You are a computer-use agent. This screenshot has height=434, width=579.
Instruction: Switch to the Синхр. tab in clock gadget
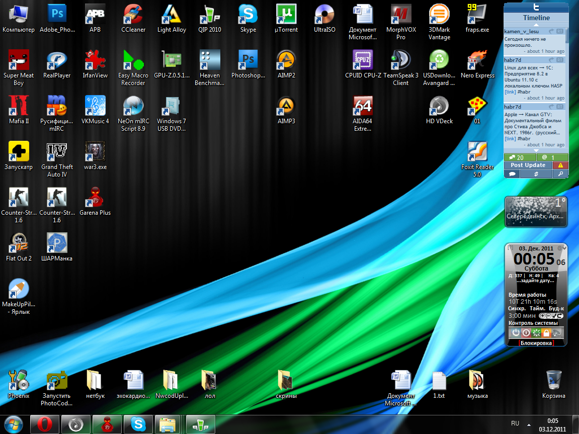[517, 308]
